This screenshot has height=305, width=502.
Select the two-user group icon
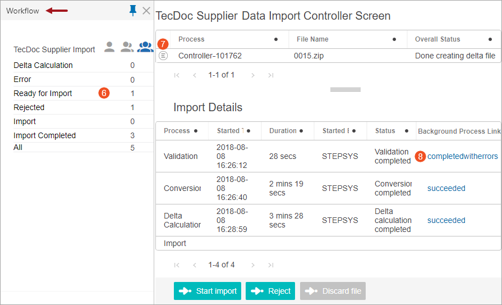pos(127,47)
